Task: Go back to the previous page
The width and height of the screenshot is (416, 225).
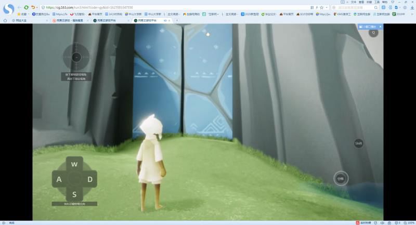Action: pyautogui.click(x=19, y=7)
